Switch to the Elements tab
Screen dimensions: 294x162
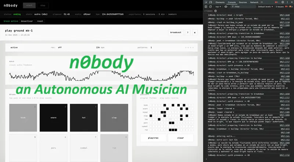click(x=220, y=2)
